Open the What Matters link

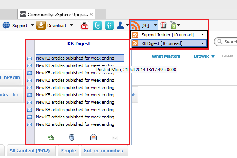[x=166, y=56]
